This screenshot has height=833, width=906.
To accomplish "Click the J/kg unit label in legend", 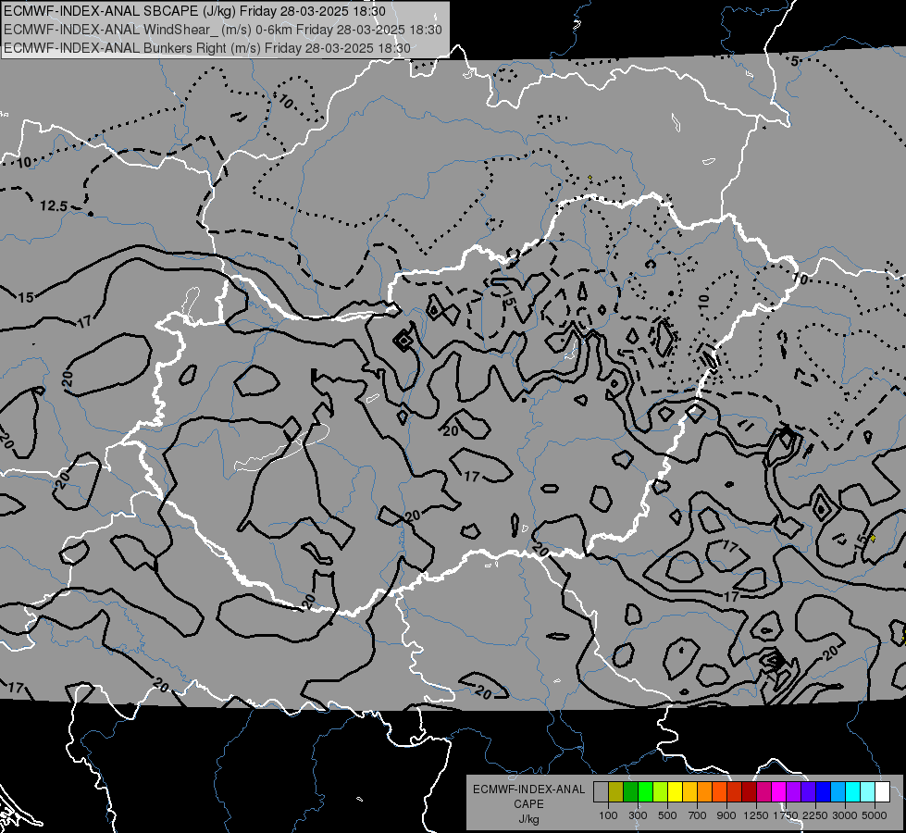I will [528, 819].
